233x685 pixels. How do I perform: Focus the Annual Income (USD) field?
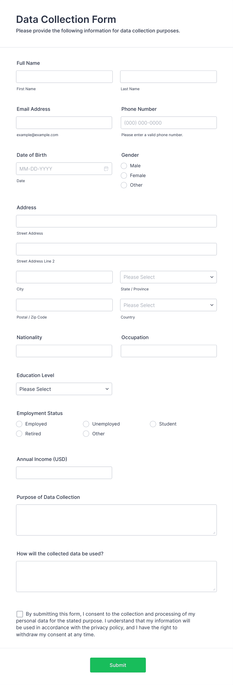point(64,472)
